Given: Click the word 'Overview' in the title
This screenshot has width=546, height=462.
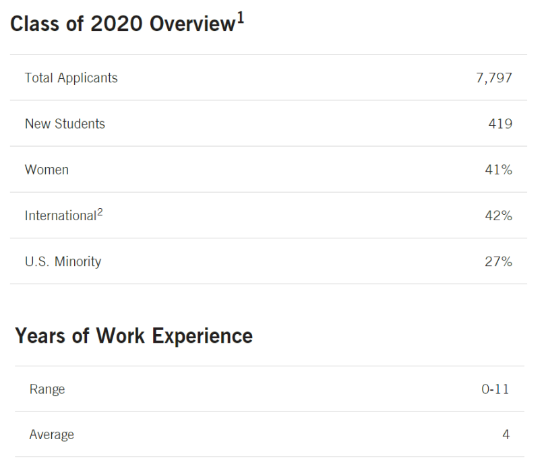Looking at the screenshot, I should [191, 24].
